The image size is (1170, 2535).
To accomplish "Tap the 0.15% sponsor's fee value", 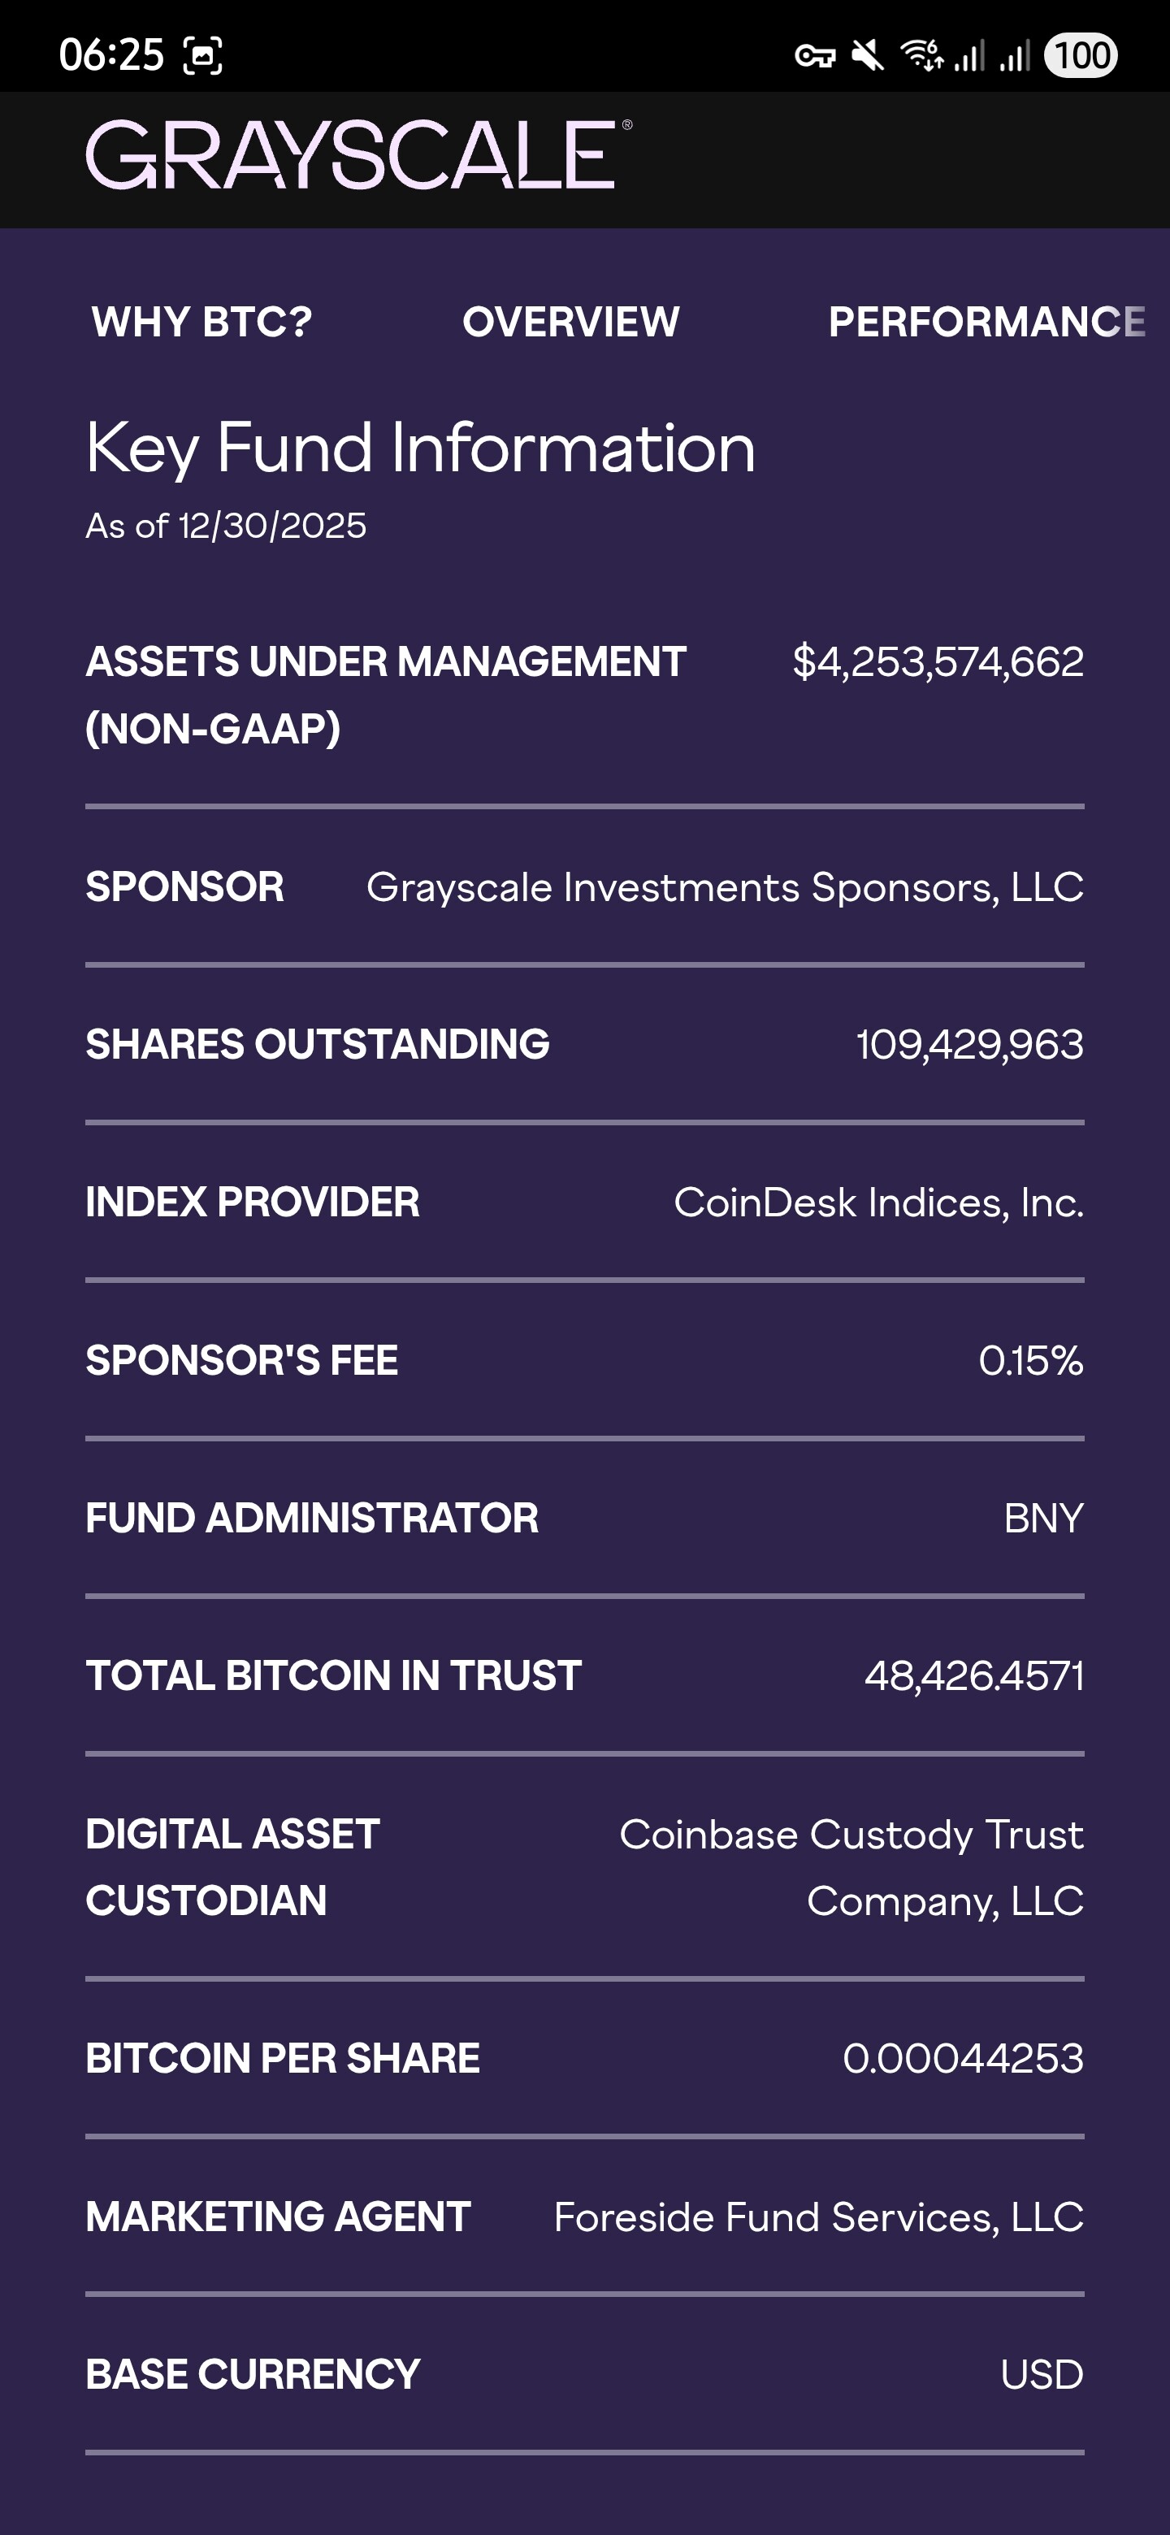I will click(1030, 1360).
